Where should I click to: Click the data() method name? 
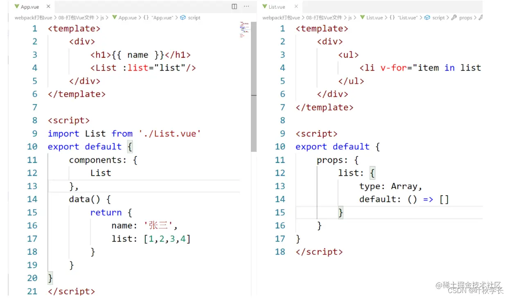pyautogui.click(x=85, y=199)
